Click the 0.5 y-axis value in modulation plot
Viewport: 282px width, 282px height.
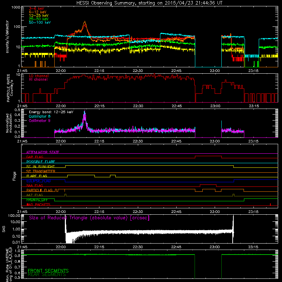click(17, 110)
